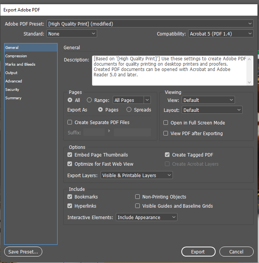This screenshot has width=259, height=263.
Task: Disable Create Tagged PDF checkbox
Action: click(x=167, y=155)
